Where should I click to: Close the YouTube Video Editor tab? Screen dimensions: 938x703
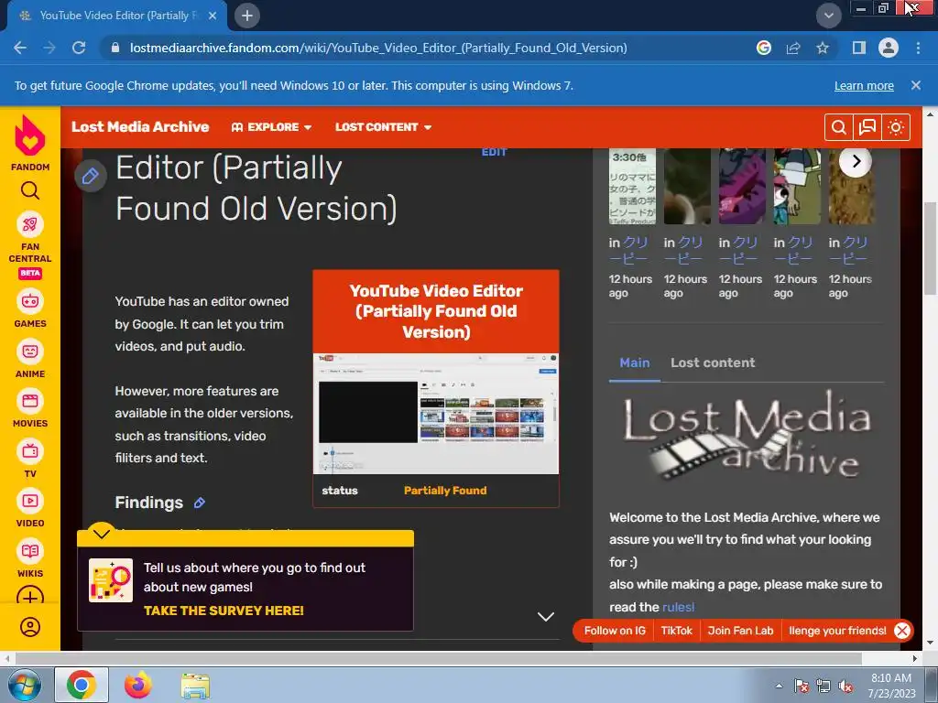[x=213, y=16]
